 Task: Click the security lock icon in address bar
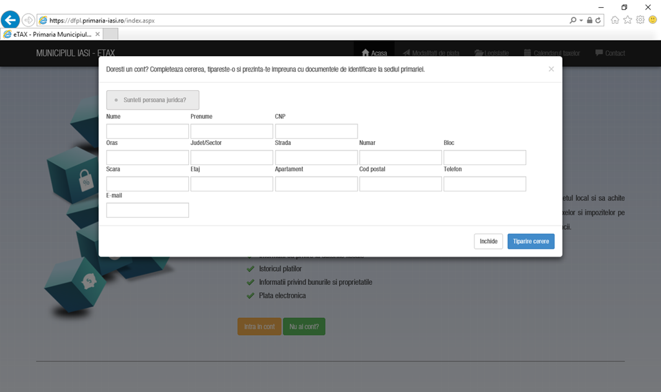[589, 20]
